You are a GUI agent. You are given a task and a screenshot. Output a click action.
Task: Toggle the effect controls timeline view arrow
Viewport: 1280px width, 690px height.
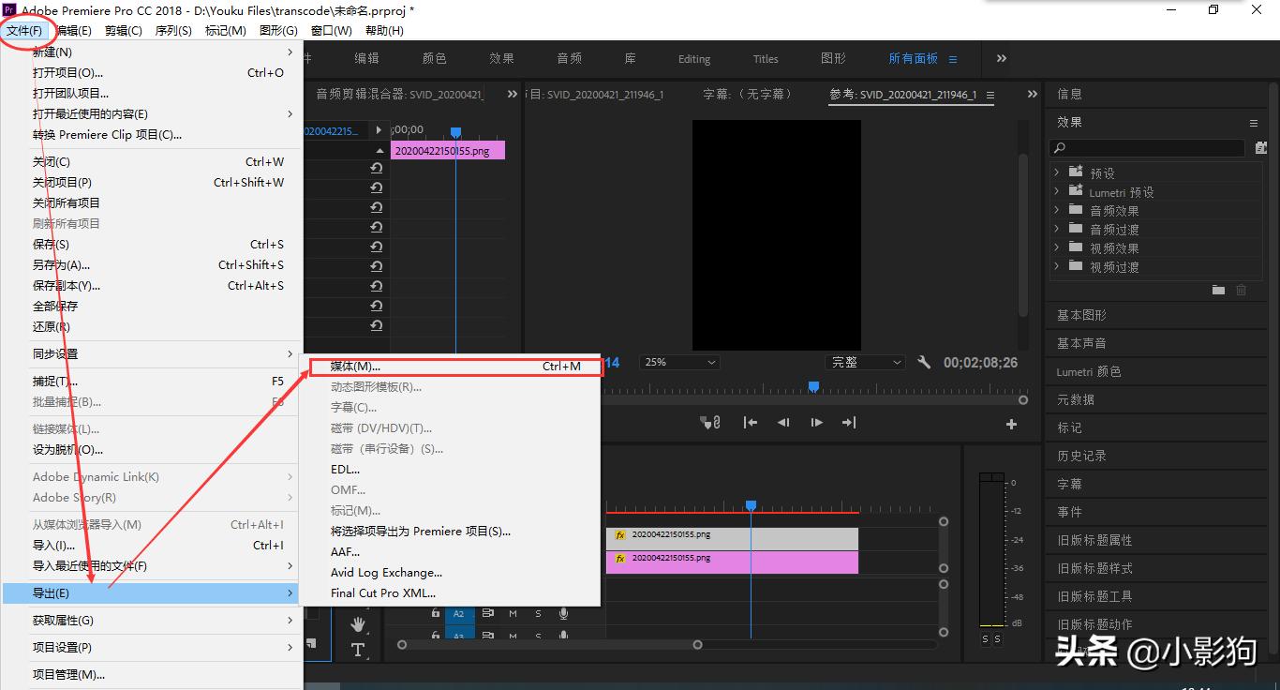click(x=379, y=130)
